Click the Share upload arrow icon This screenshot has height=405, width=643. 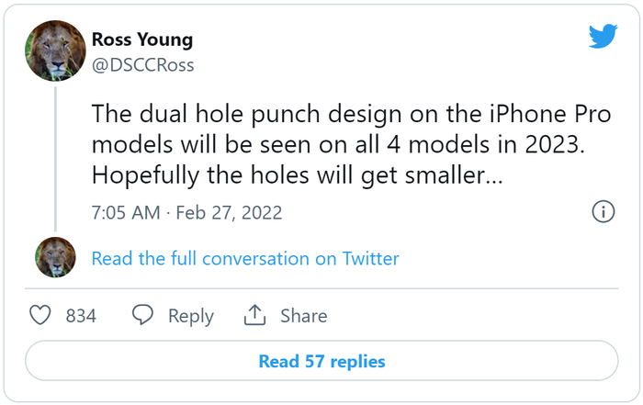(254, 315)
